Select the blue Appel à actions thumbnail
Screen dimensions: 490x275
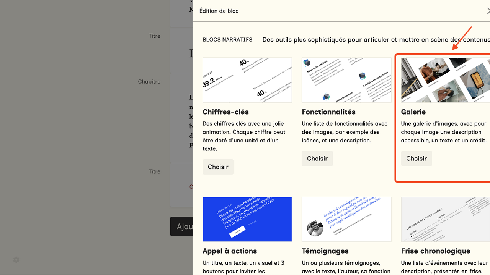point(247,219)
